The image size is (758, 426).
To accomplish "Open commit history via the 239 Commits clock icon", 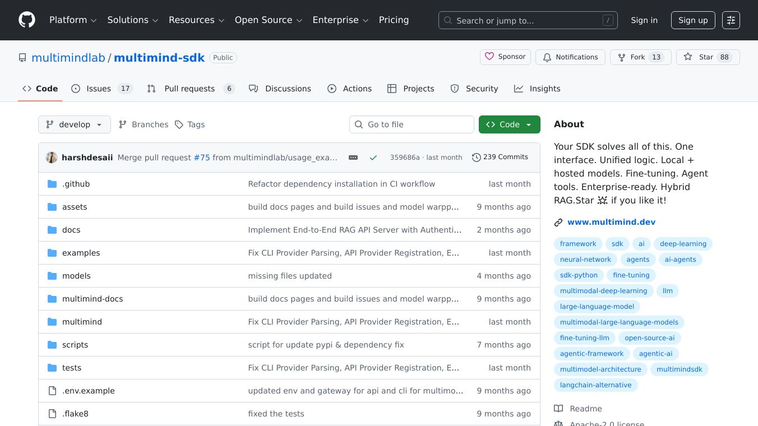I will tap(477, 157).
